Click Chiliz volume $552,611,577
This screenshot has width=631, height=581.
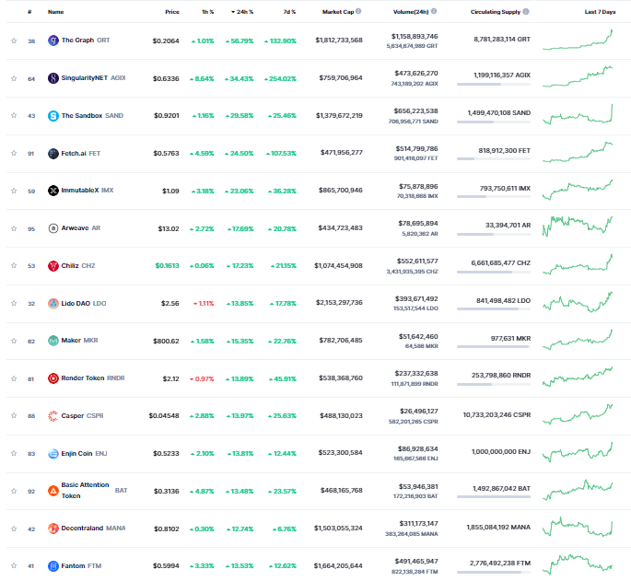417,261
